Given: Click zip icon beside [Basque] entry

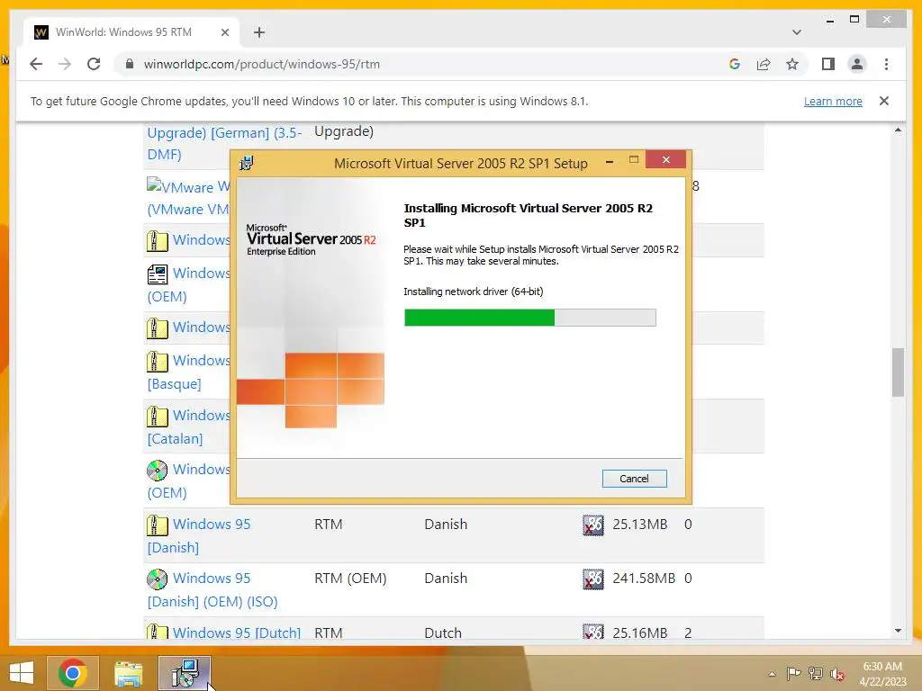Looking at the screenshot, I should coord(157,361).
